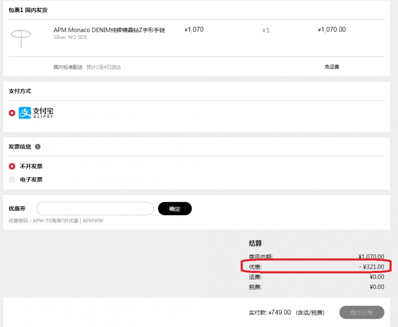Image resolution: width=398 pixels, height=327 pixels.
Task: Open the APM Monaco DENIM product name link
Action: tap(109, 30)
